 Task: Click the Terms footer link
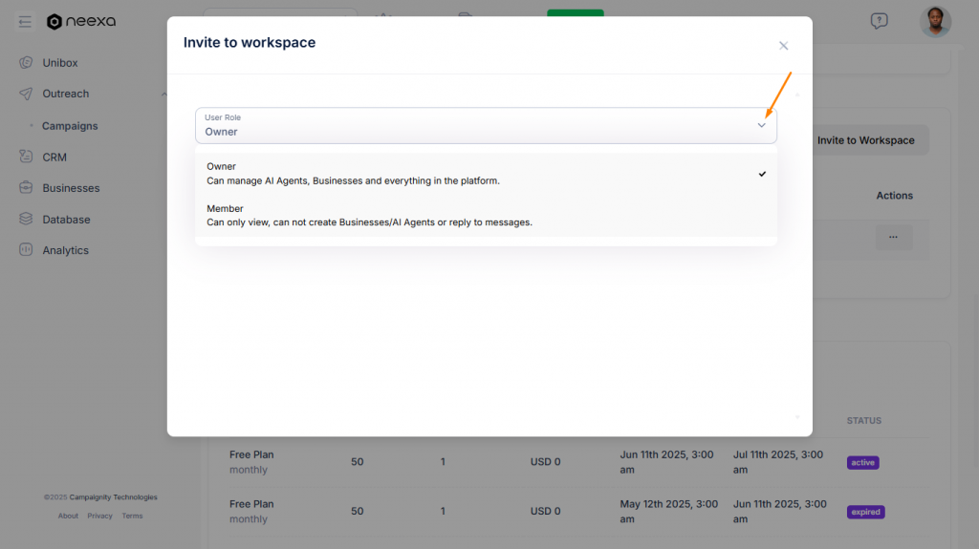132,516
